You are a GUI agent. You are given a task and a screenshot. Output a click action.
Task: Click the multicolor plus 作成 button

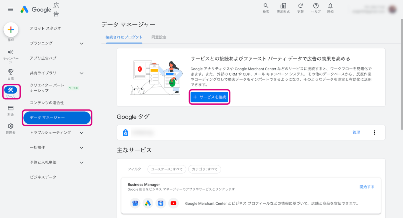[x=11, y=30]
